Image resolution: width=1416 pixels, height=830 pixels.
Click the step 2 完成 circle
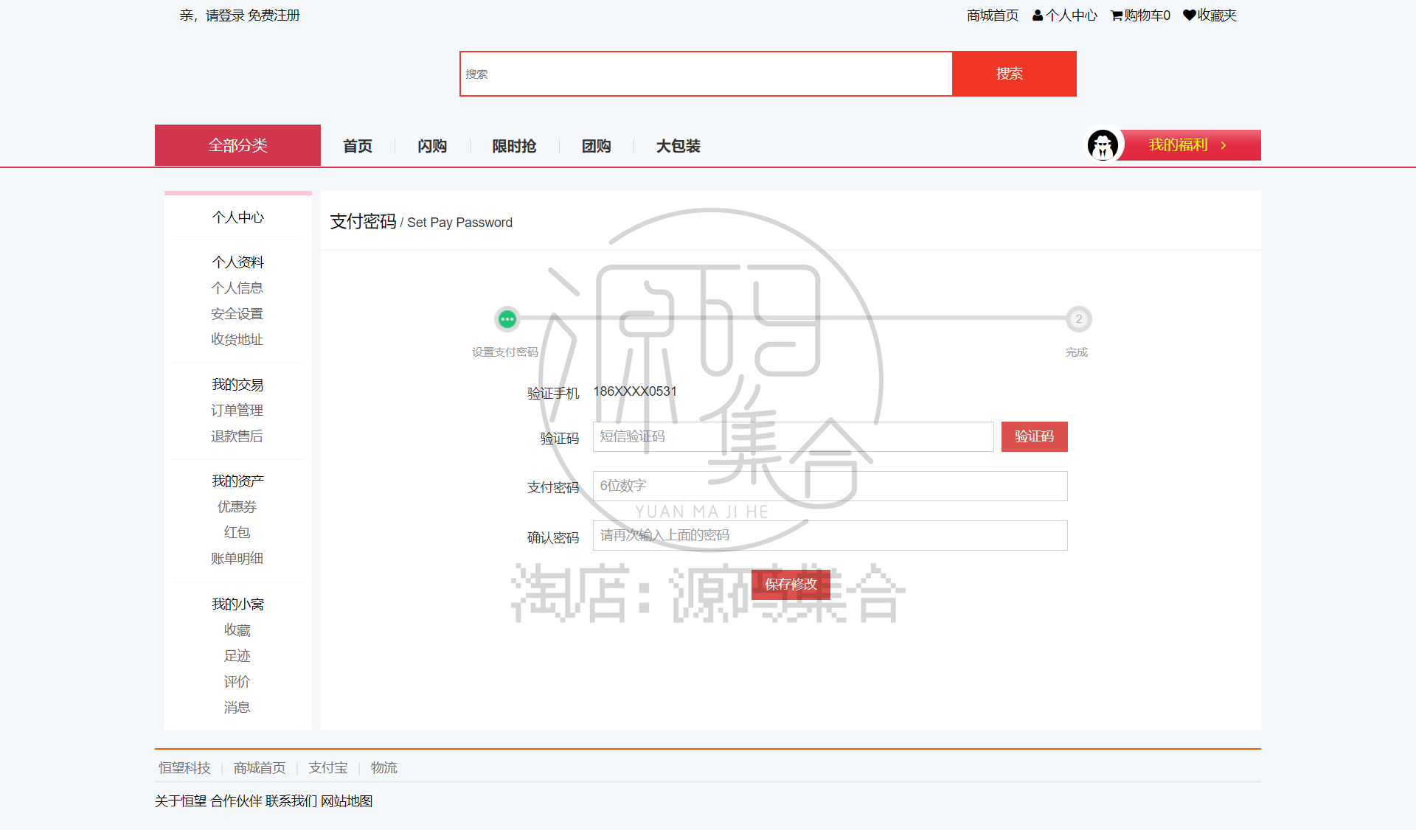click(x=1078, y=319)
